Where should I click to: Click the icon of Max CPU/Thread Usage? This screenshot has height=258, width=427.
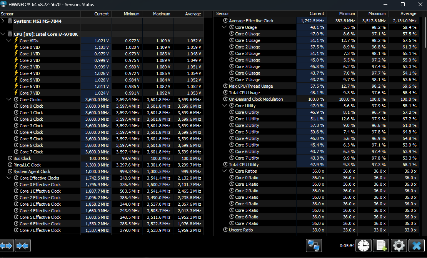tap(225, 86)
